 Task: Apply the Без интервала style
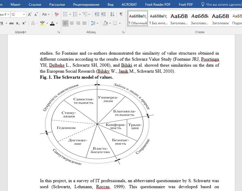click(158, 19)
